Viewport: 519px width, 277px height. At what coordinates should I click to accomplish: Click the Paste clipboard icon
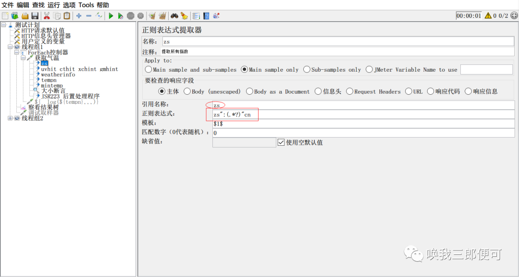tap(67, 15)
